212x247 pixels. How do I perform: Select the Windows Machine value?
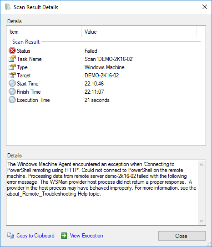[105, 67]
